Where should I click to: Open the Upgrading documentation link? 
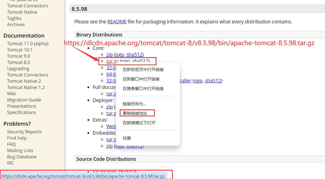click(18, 68)
